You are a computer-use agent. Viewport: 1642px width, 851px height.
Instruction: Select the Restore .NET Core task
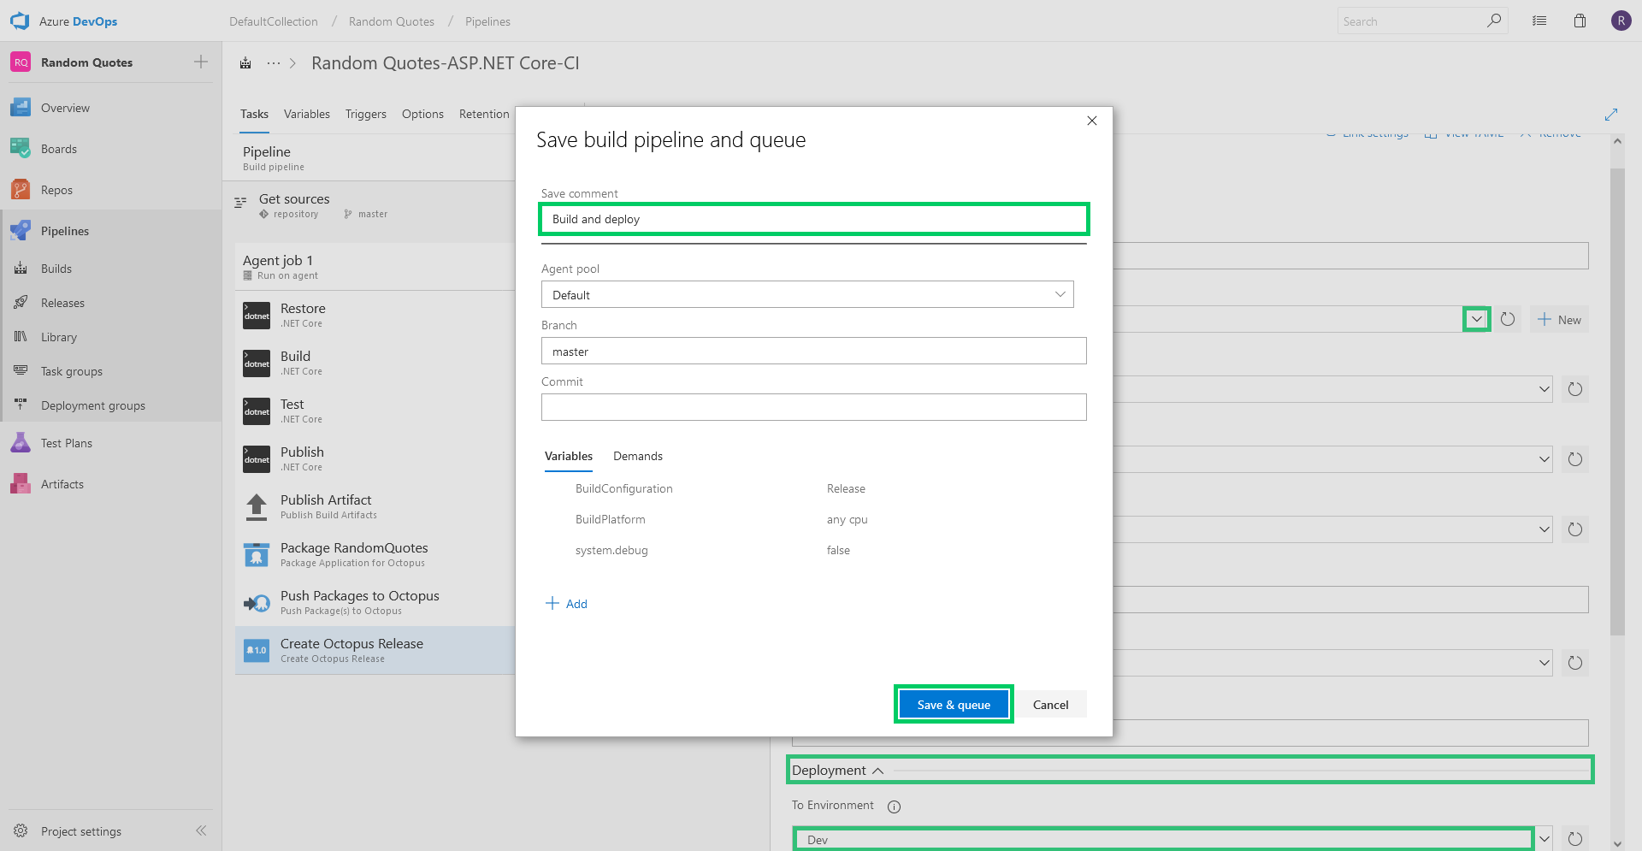pos(375,315)
